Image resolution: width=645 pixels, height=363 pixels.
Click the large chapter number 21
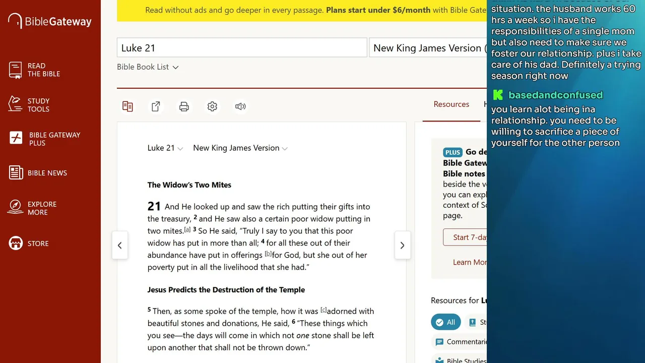click(x=154, y=206)
